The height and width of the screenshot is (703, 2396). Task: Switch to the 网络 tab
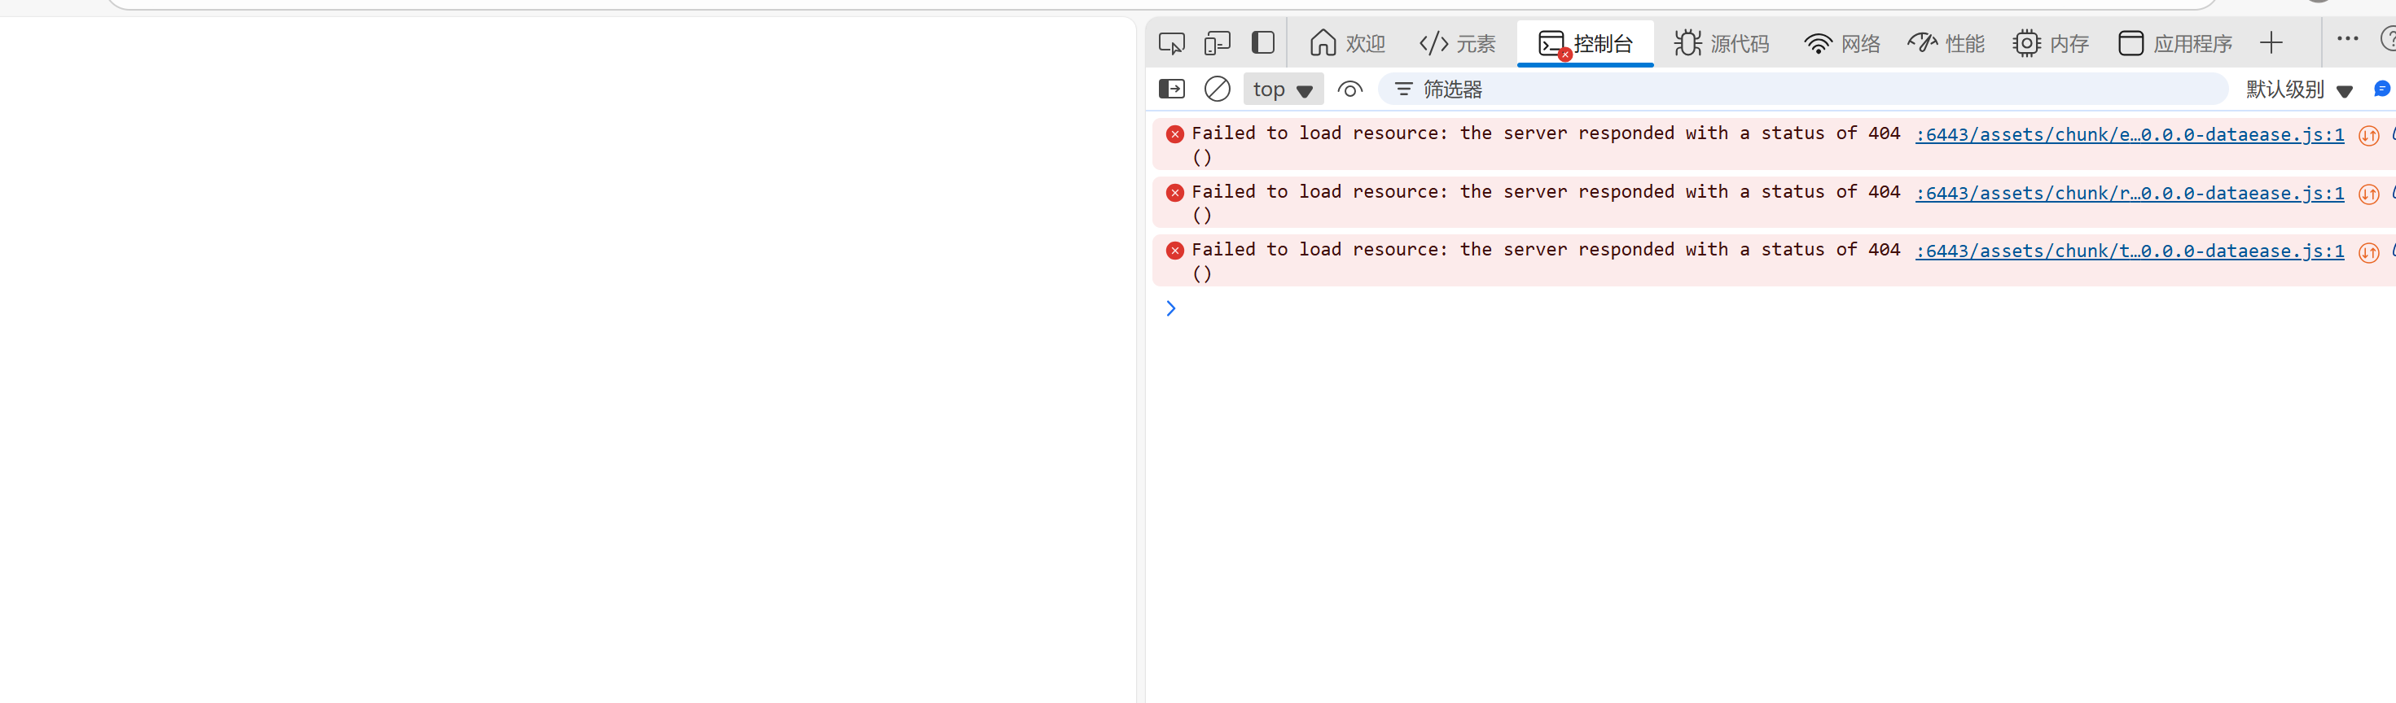point(1841,44)
